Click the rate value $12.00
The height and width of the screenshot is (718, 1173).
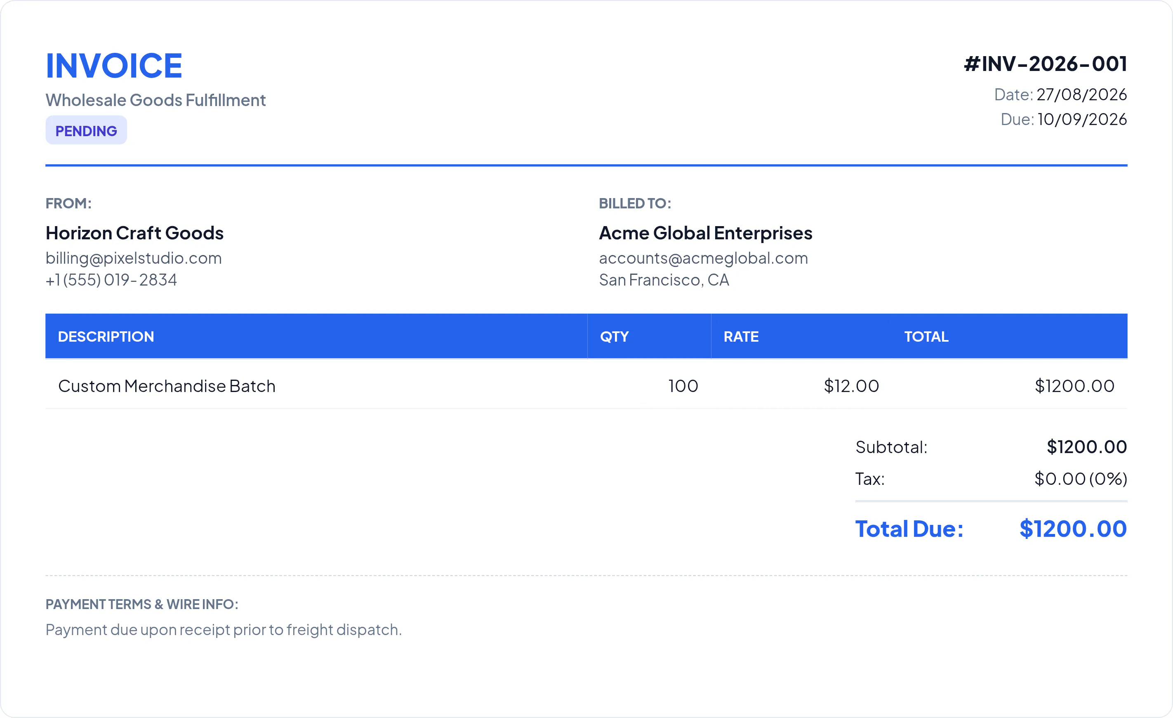(851, 386)
